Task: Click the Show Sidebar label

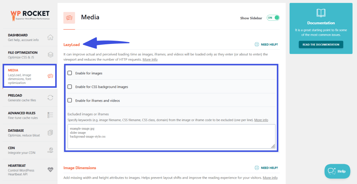Action: tap(251, 18)
